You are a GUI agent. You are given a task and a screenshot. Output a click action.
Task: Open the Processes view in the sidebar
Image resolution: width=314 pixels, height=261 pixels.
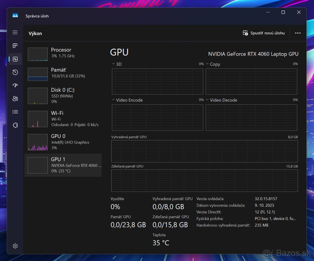click(x=15, y=45)
